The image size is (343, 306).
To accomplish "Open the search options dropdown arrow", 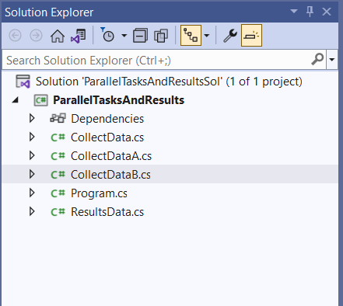I will pyautogui.click(x=332, y=60).
